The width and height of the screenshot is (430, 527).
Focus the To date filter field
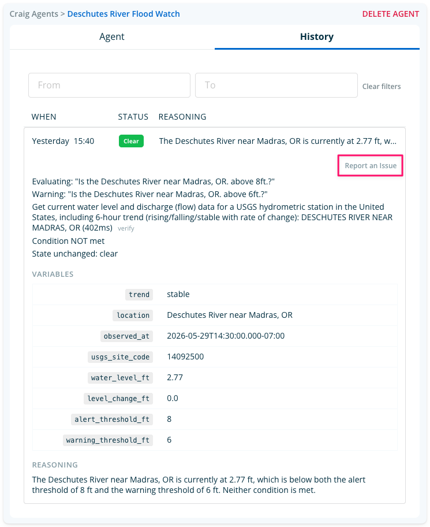[276, 86]
